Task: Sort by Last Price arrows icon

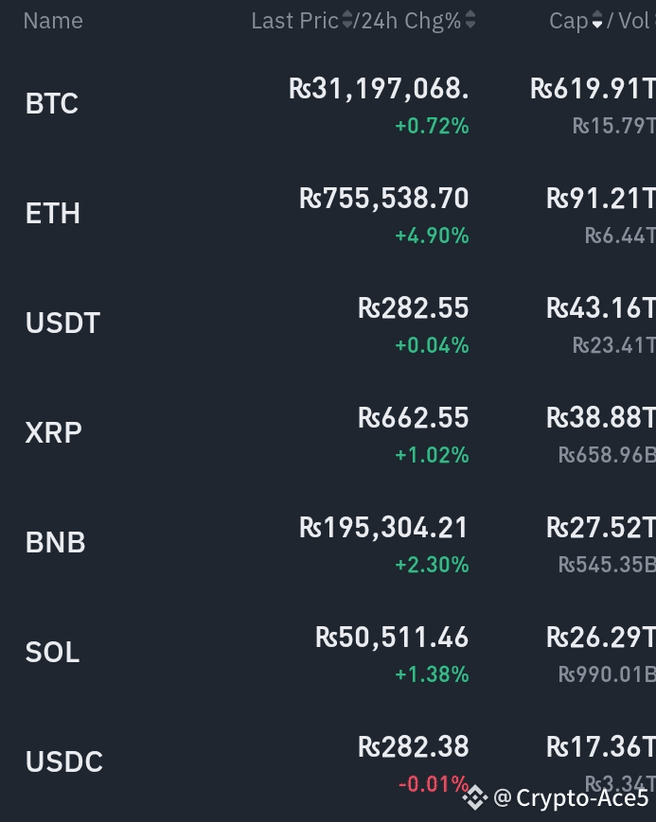Action: click(x=347, y=20)
